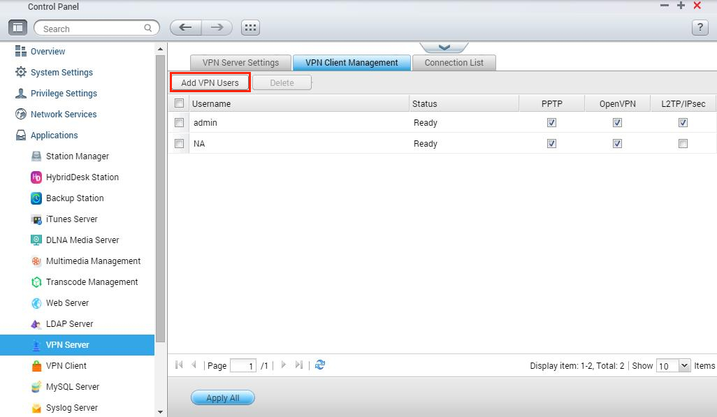The width and height of the screenshot is (717, 417).
Task: Click the grid view apps icon
Action: pyautogui.click(x=250, y=28)
